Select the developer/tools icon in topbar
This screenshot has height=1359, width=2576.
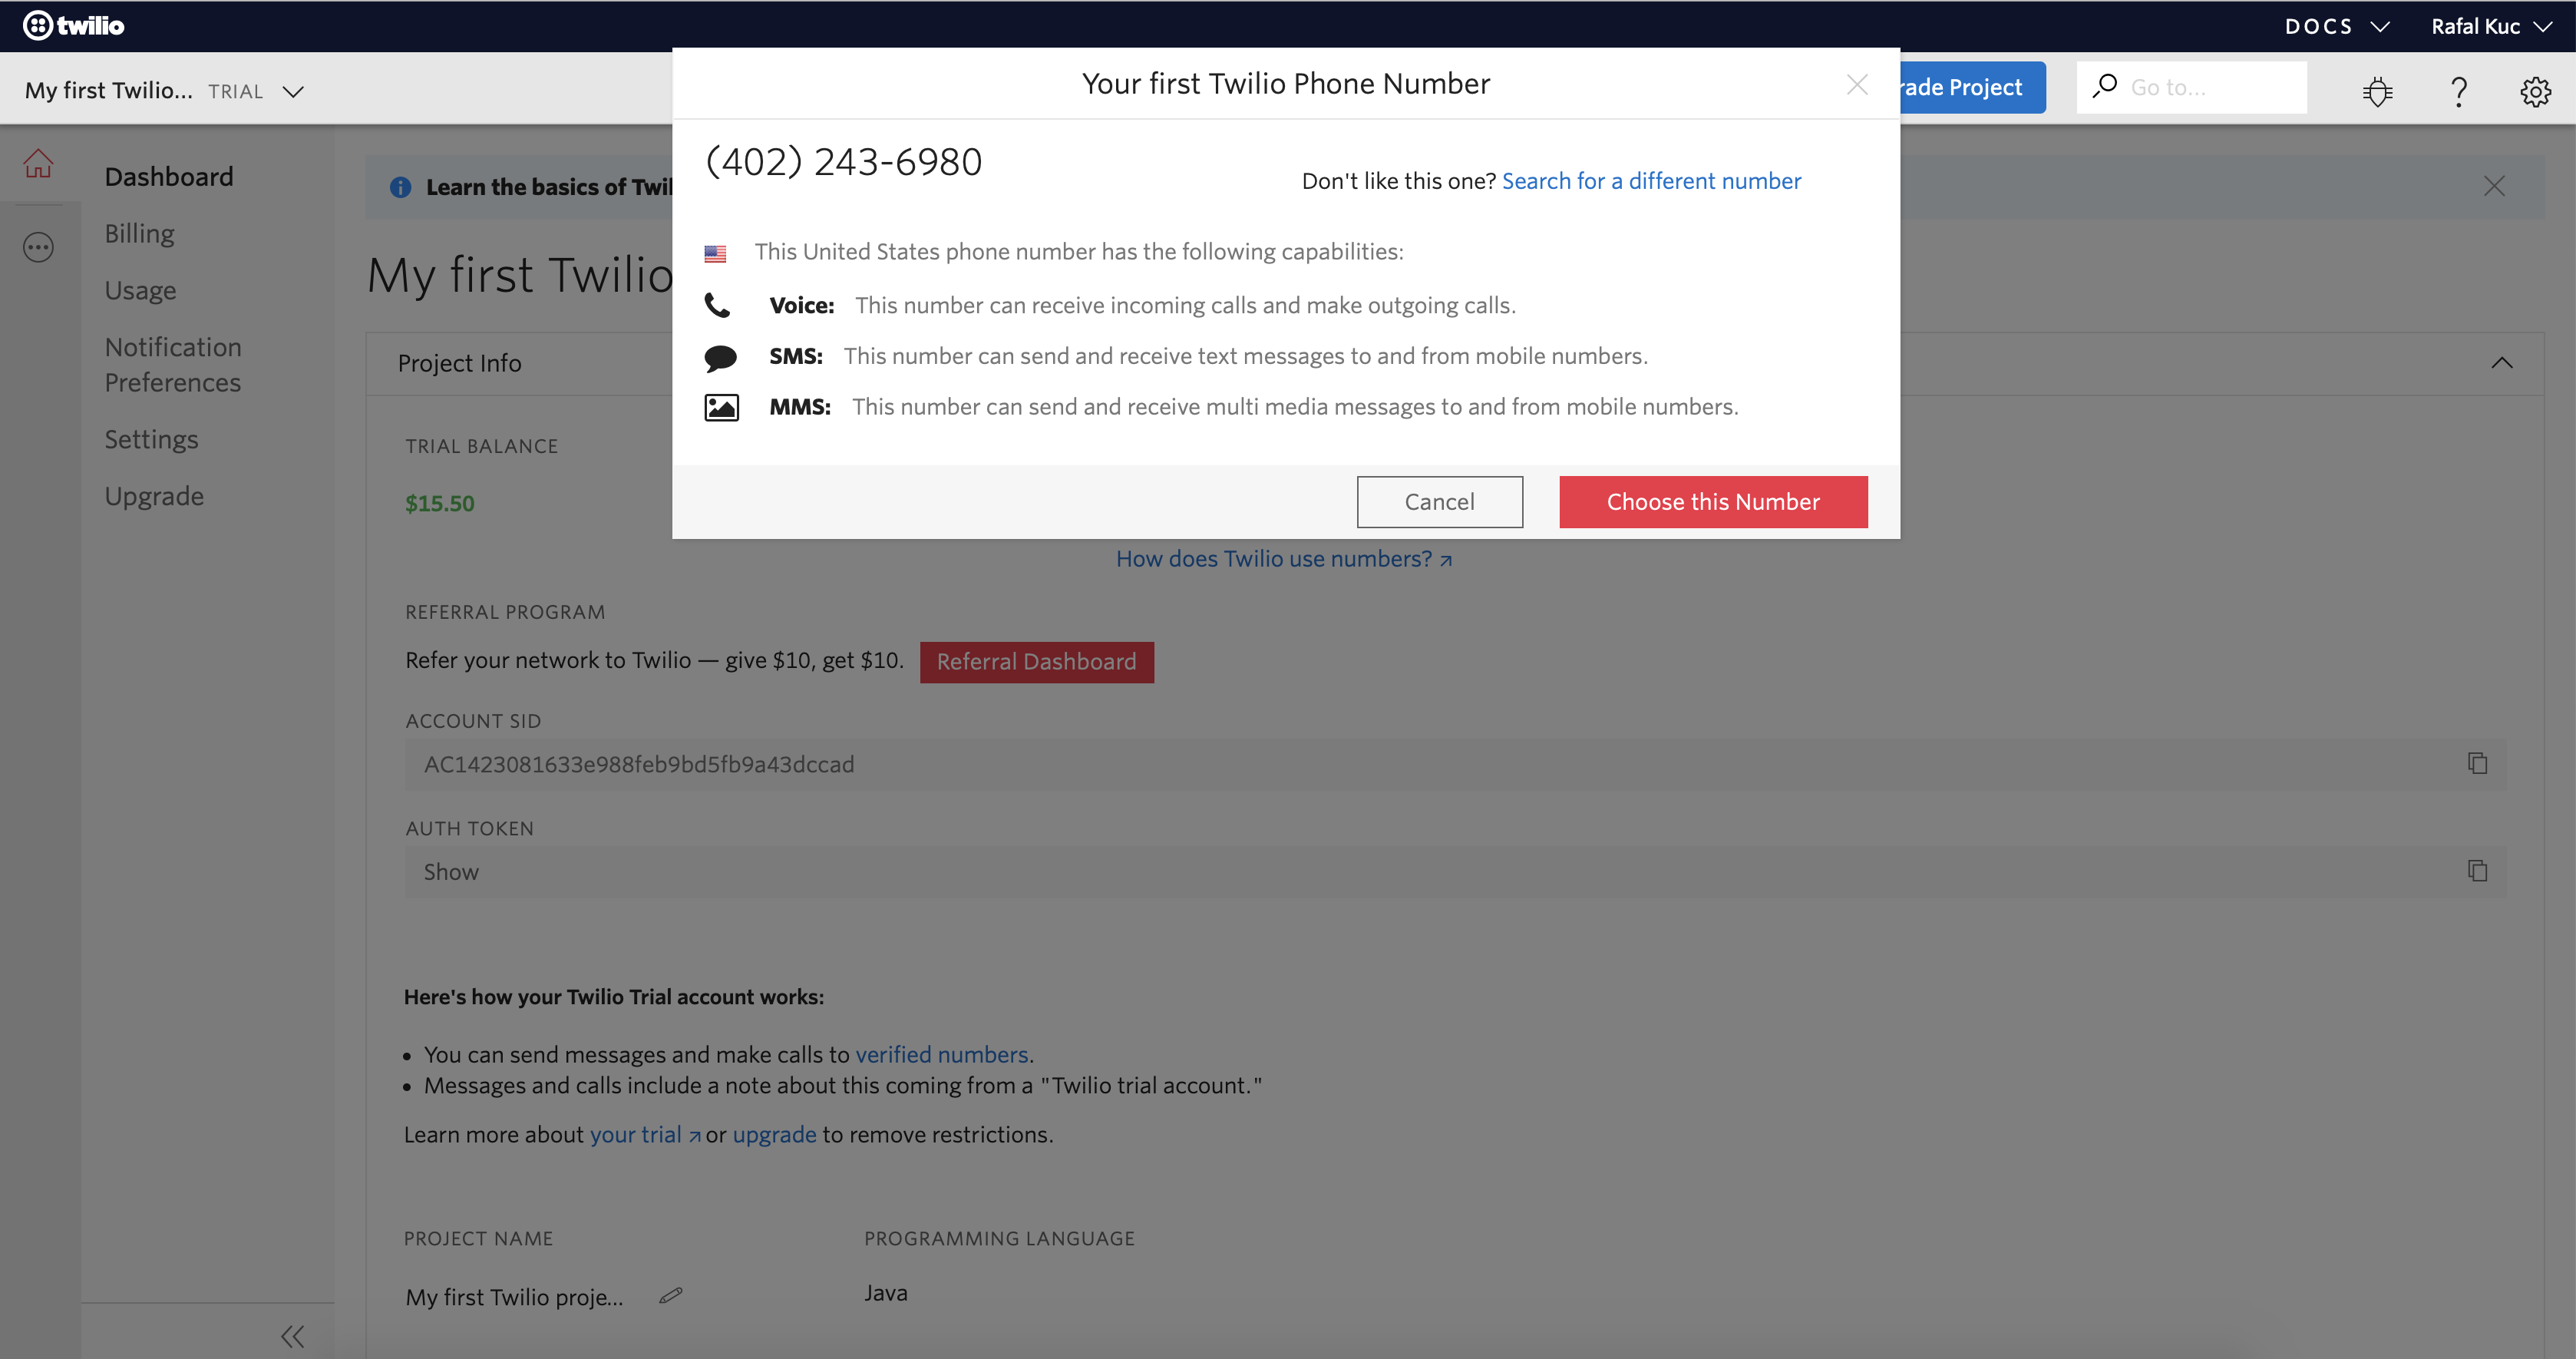[x=2376, y=87]
